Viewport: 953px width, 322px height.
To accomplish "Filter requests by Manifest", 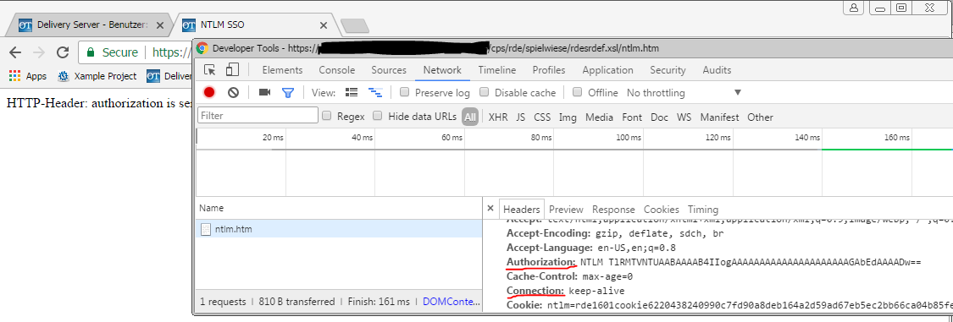I will 719,117.
